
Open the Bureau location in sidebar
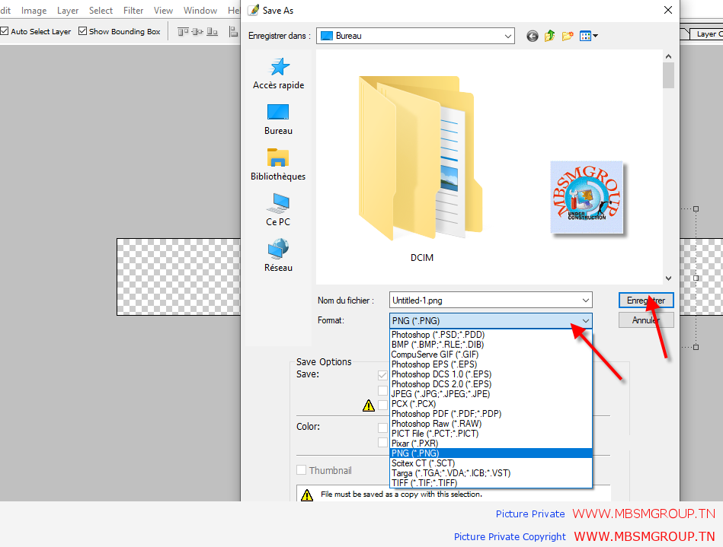pyautogui.click(x=278, y=119)
